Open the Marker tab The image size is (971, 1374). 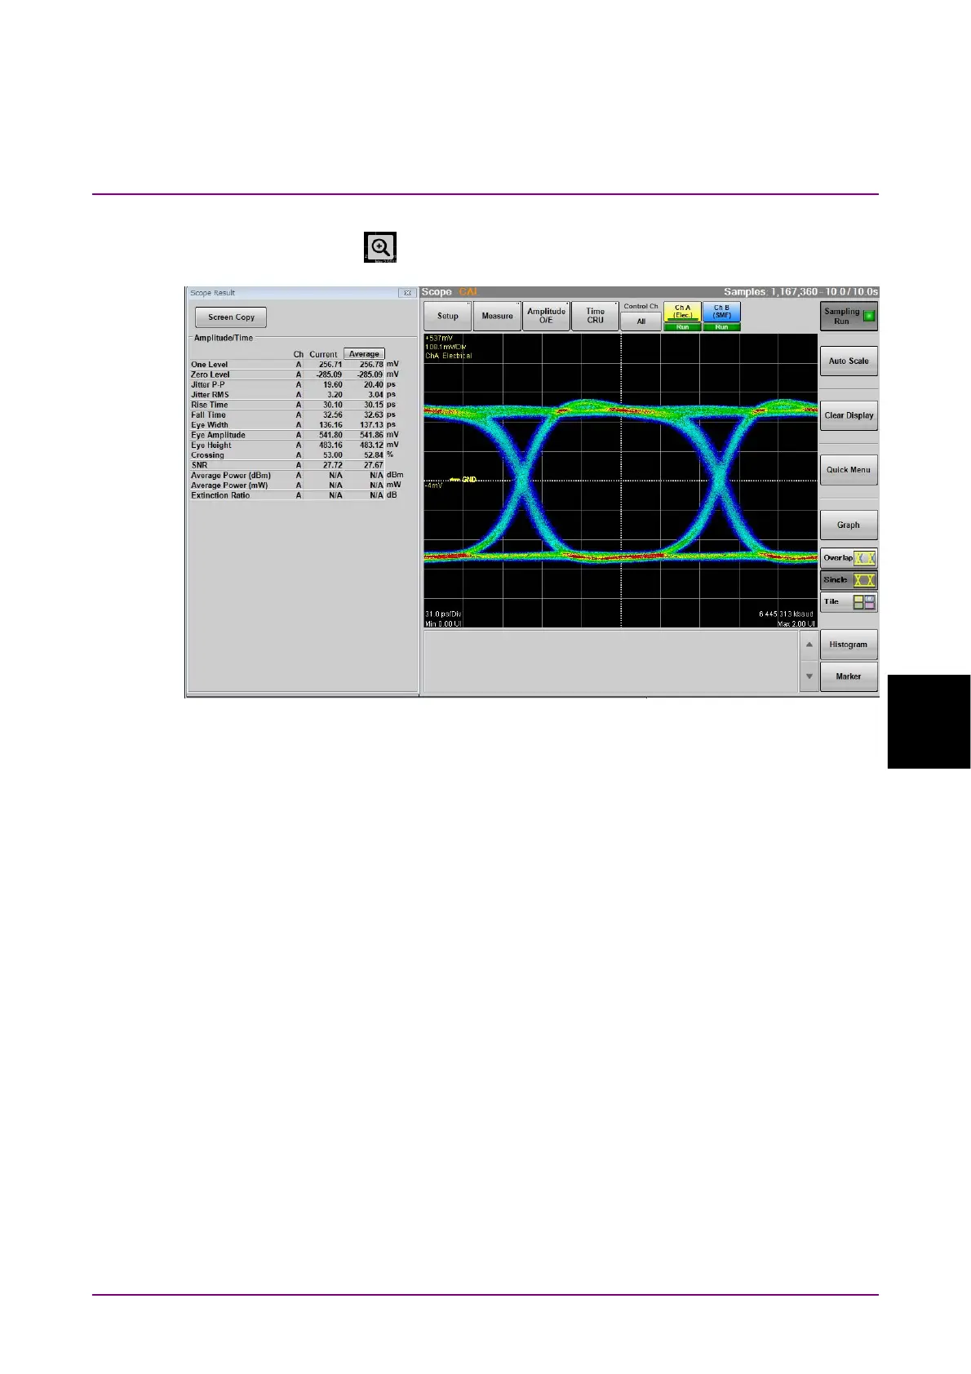(849, 676)
